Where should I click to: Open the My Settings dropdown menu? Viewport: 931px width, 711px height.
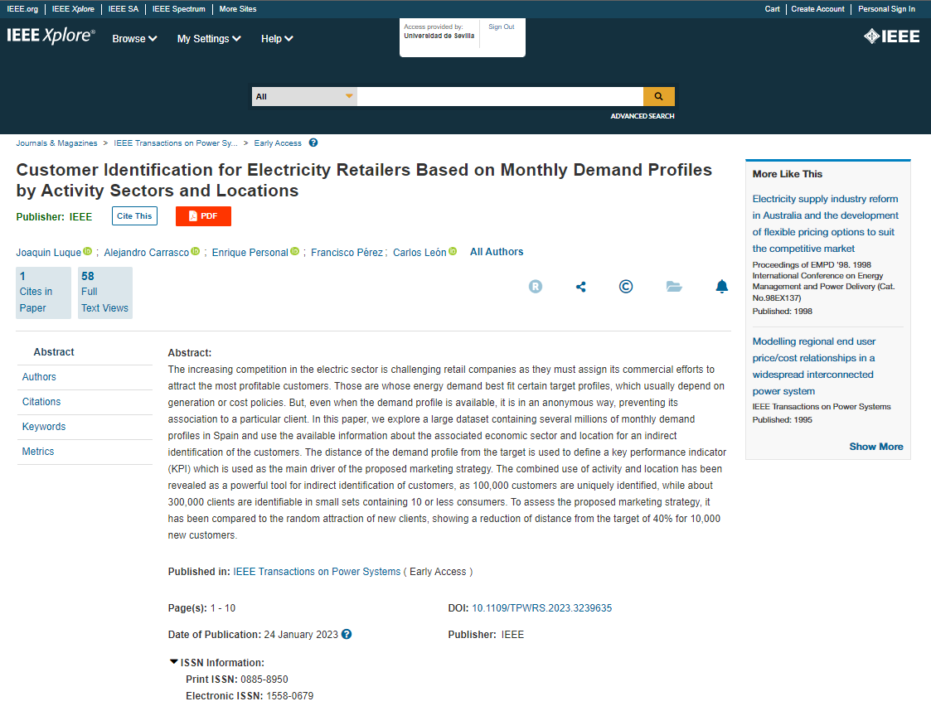(x=209, y=39)
